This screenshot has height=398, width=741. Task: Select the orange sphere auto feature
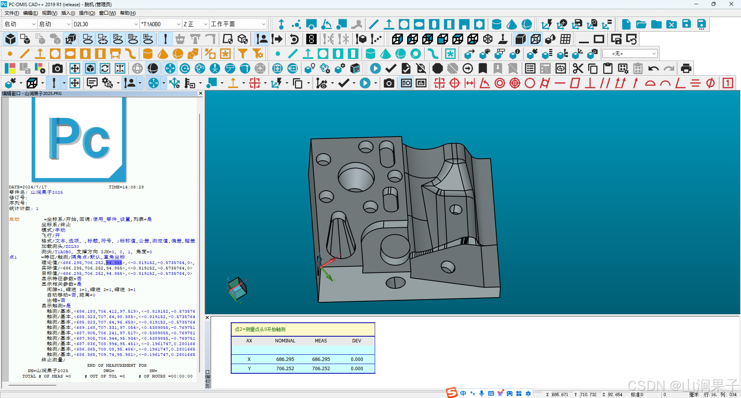(x=178, y=54)
